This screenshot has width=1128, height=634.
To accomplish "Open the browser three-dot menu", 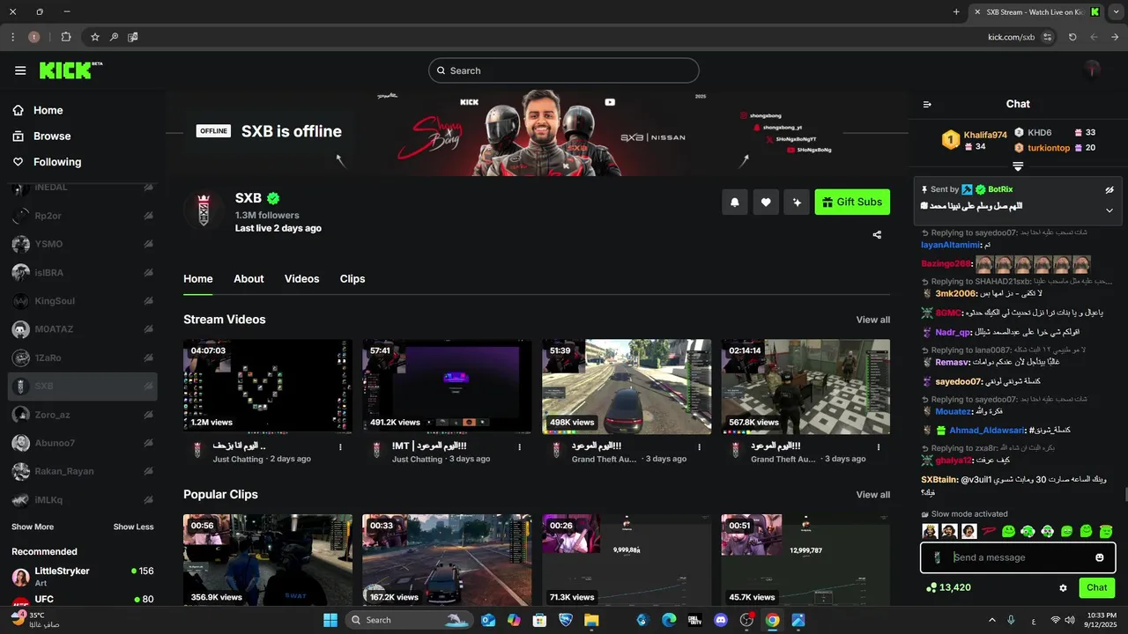I will (12, 37).
